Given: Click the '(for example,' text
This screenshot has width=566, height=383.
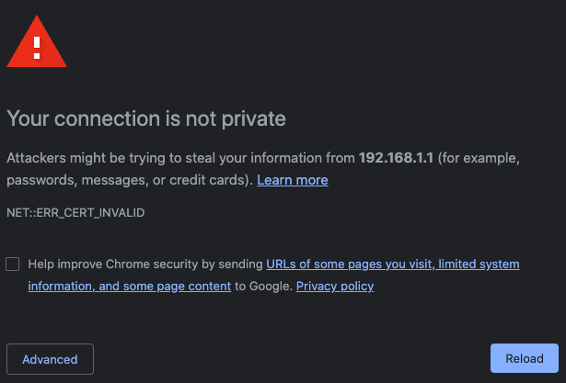Looking at the screenshot, I should pos(479,158).
